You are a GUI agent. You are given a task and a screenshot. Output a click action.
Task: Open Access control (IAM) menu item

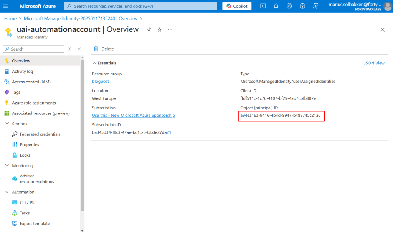pos(31,82)
